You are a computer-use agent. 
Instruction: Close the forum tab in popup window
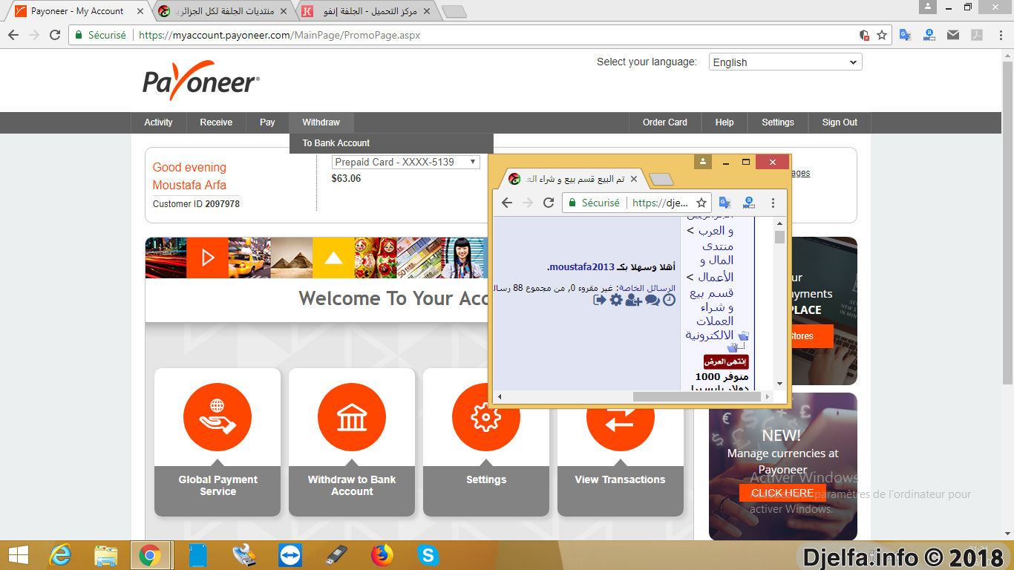[633, 179]
